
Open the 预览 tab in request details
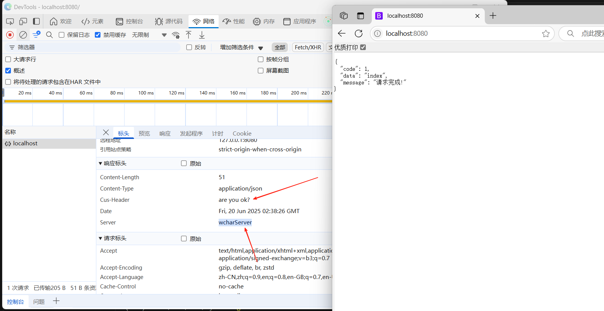tap(144, 133)
